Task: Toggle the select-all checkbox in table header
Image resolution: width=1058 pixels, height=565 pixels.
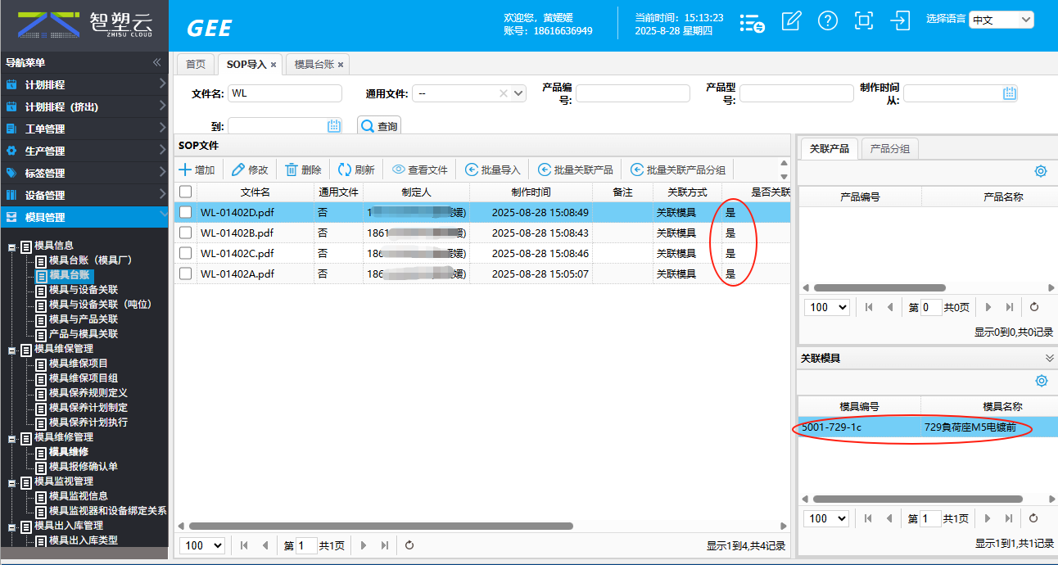Action: click(186, 192)
